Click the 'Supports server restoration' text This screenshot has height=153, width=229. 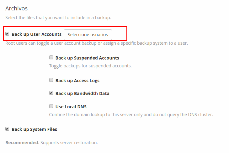point(69,143)
